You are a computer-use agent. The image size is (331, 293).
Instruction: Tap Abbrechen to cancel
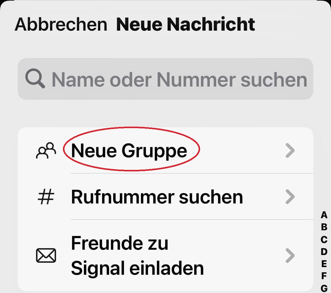click(61, 24)
